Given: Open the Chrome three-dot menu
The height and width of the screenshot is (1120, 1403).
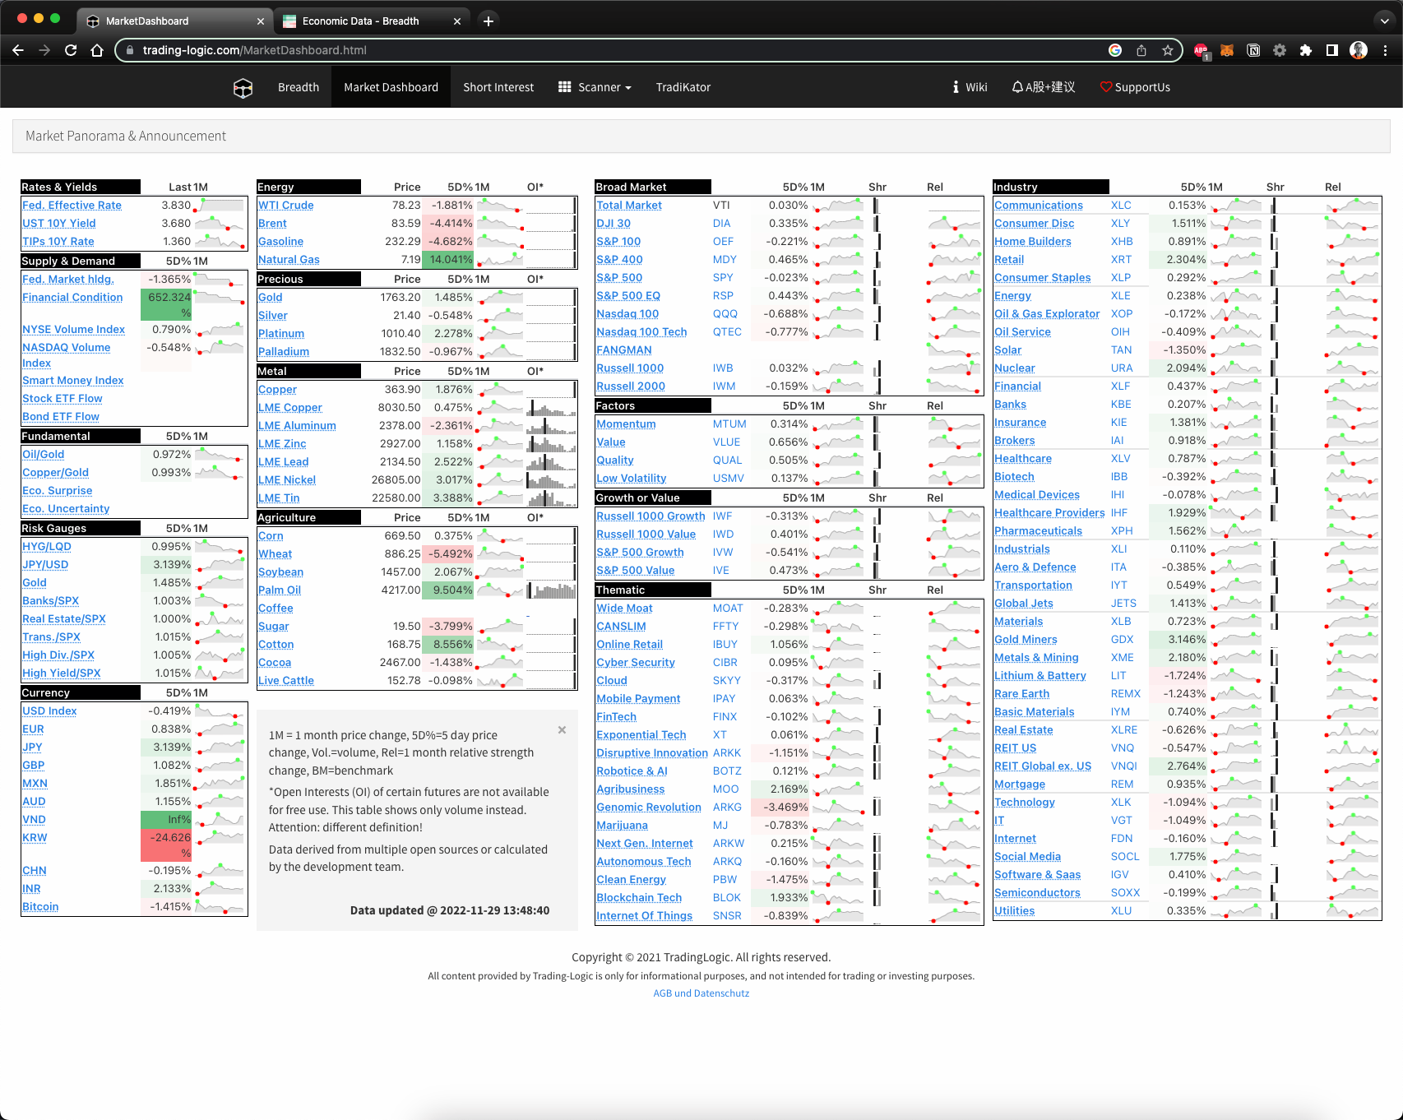Looking at the screenshot, I should (x=1386, y=50).
